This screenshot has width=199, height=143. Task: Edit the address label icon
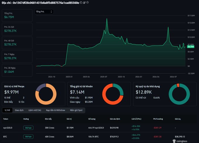click(84, 3)
